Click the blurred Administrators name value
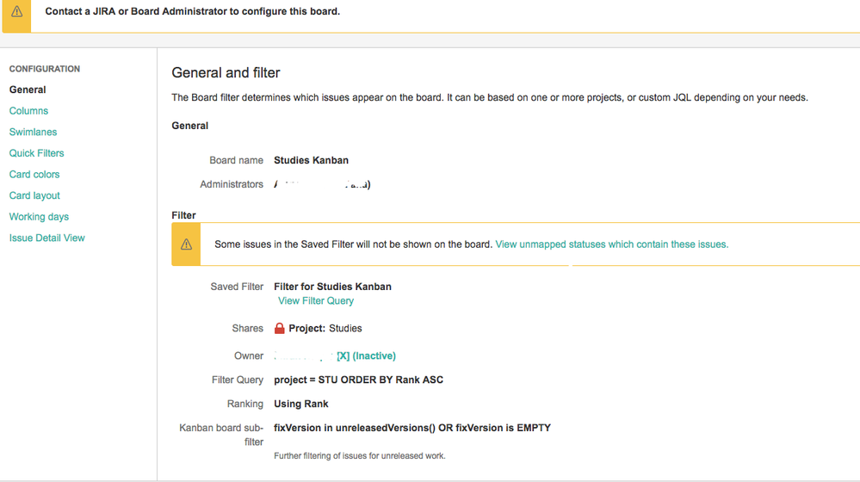This screenshot has height=482, width=860. point(322,184)
